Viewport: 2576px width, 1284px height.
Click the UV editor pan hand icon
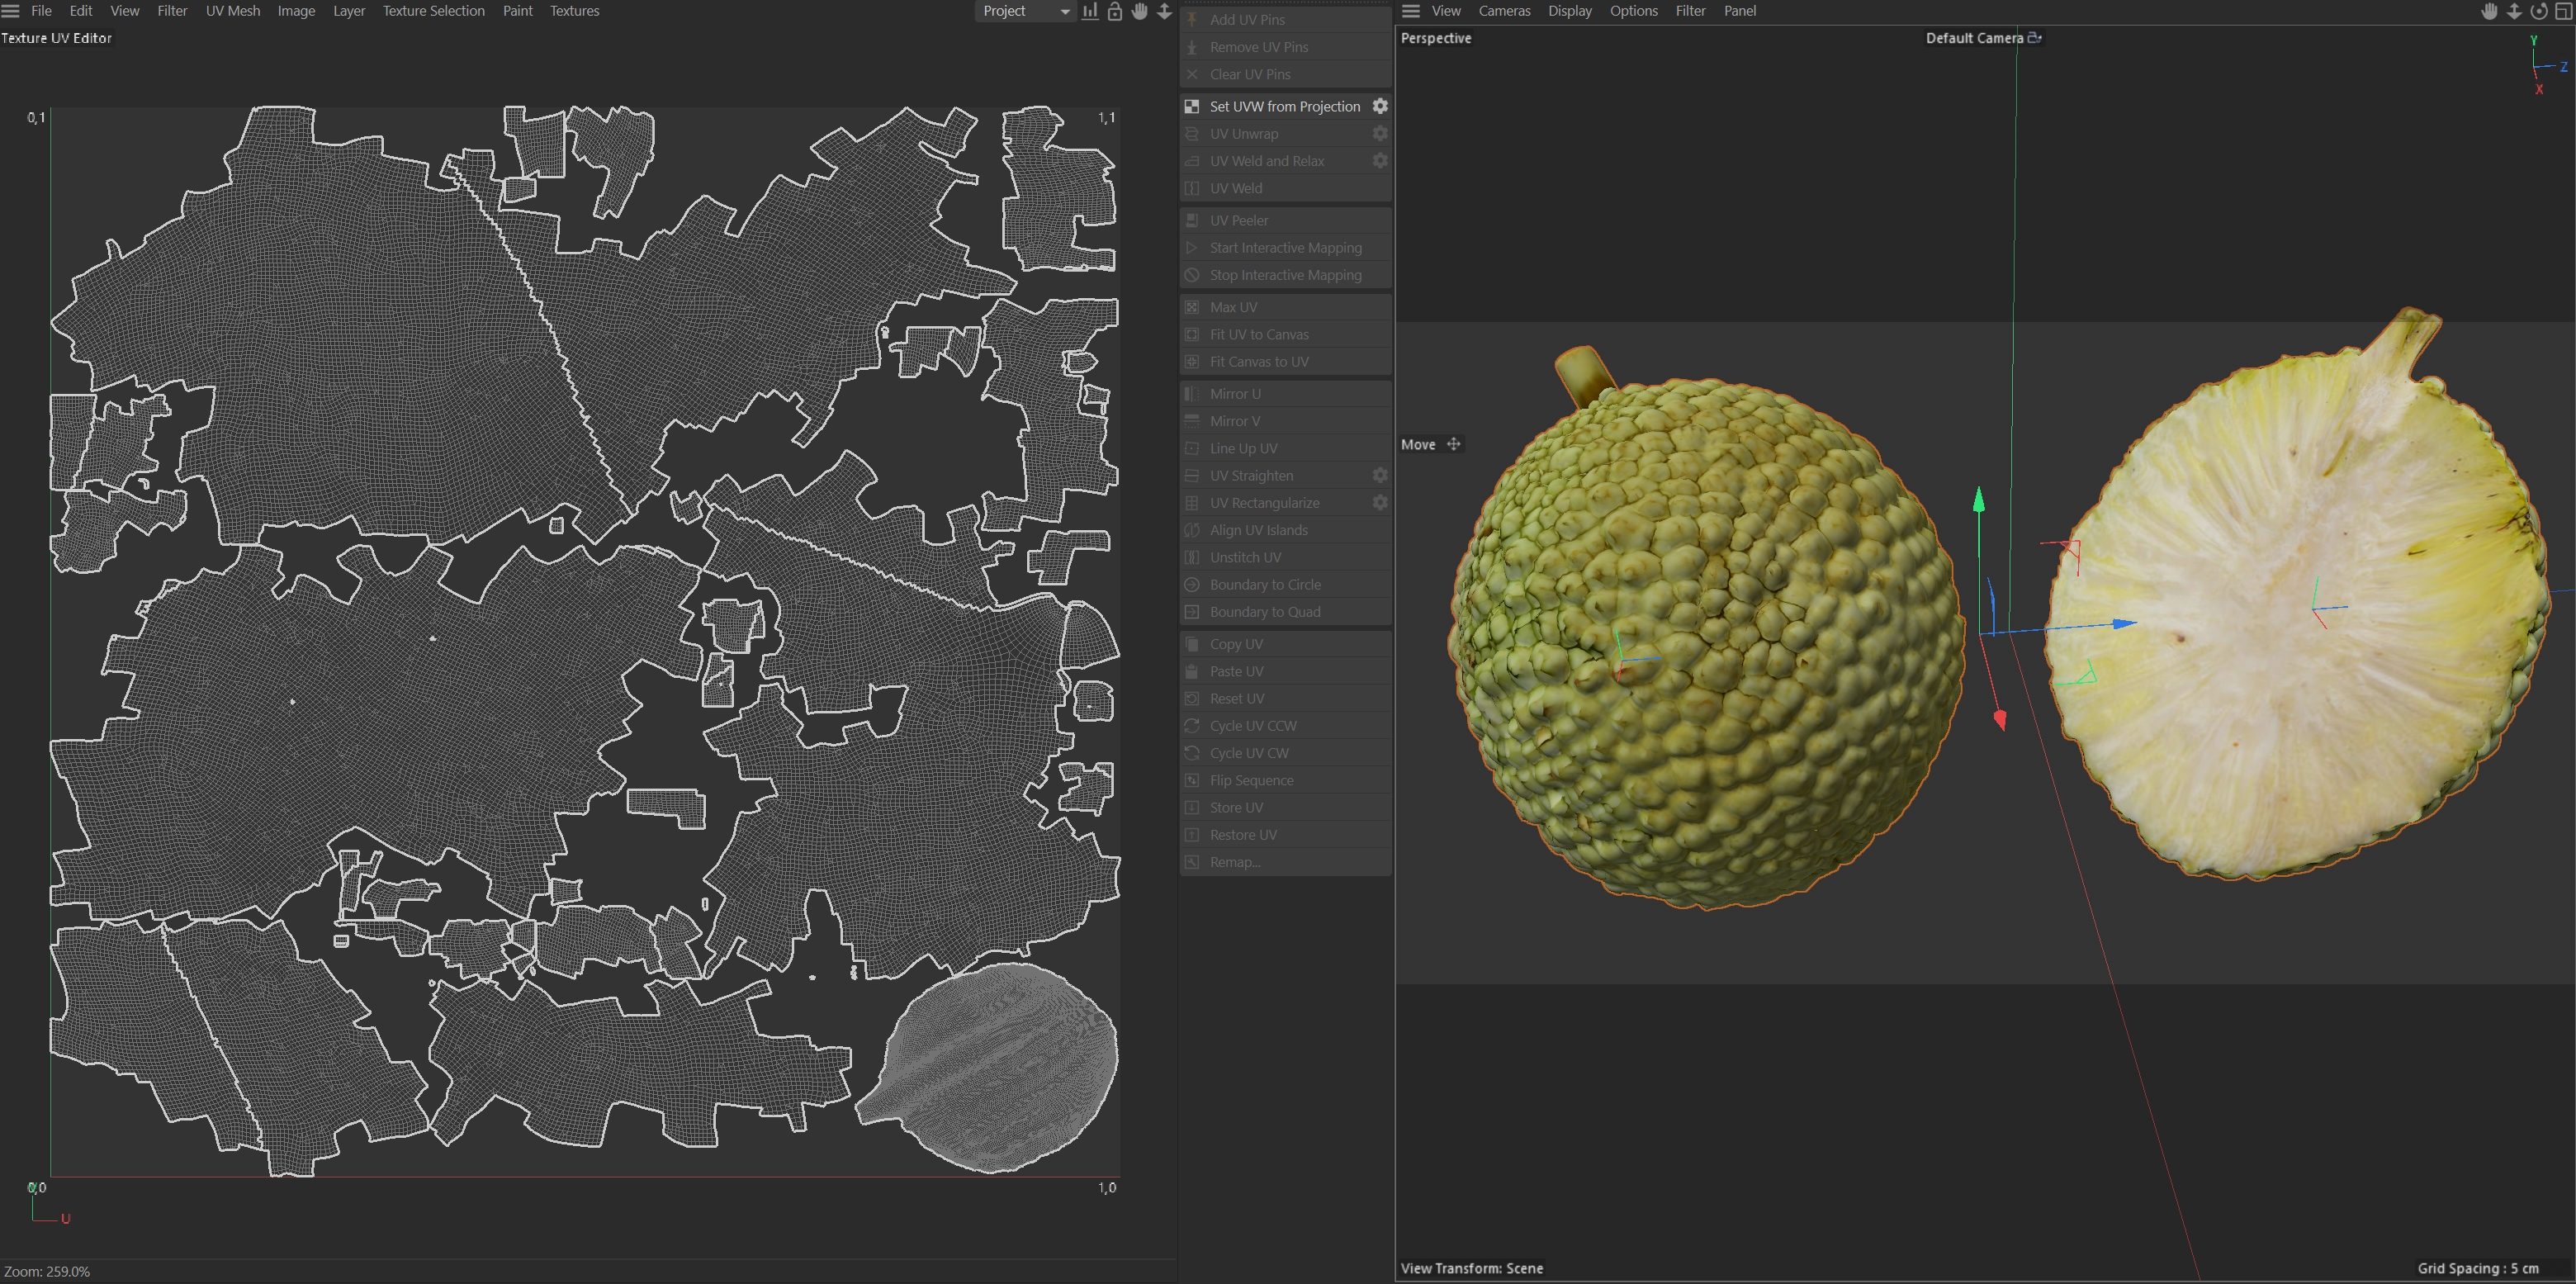pos(1139,11)
